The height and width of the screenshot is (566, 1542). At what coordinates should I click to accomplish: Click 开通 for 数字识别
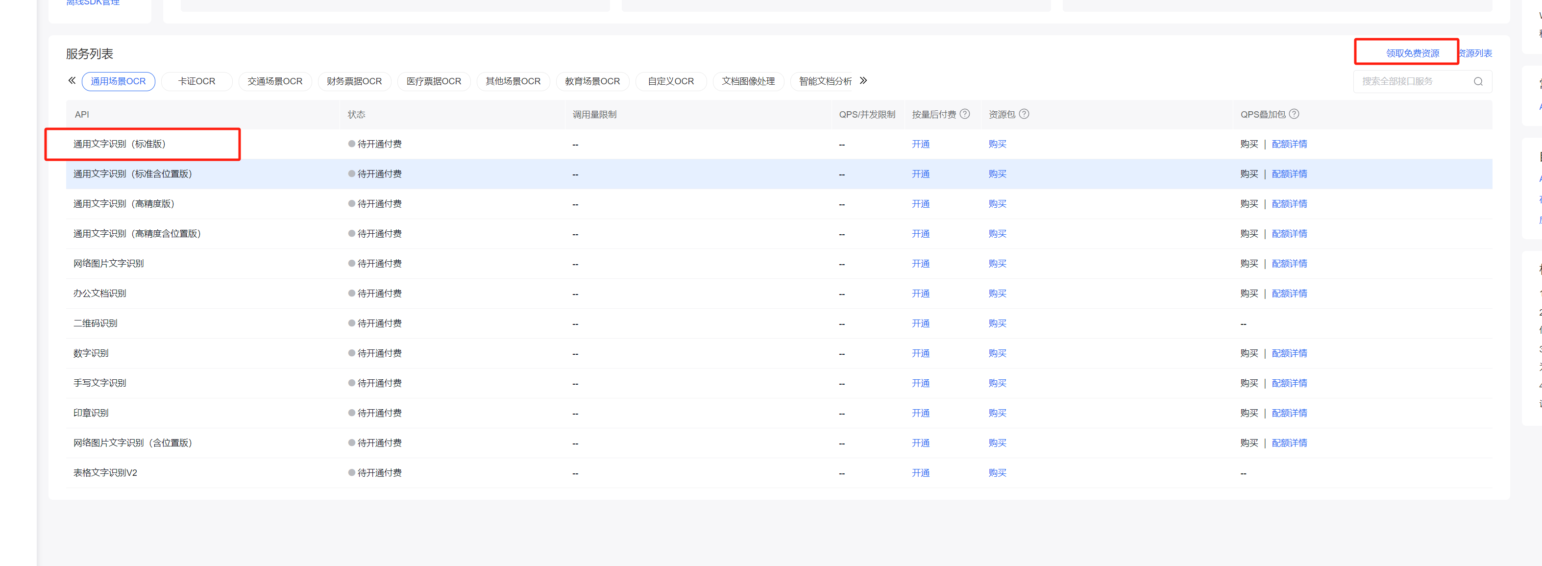pyautogui.click(x=920, y=354)
